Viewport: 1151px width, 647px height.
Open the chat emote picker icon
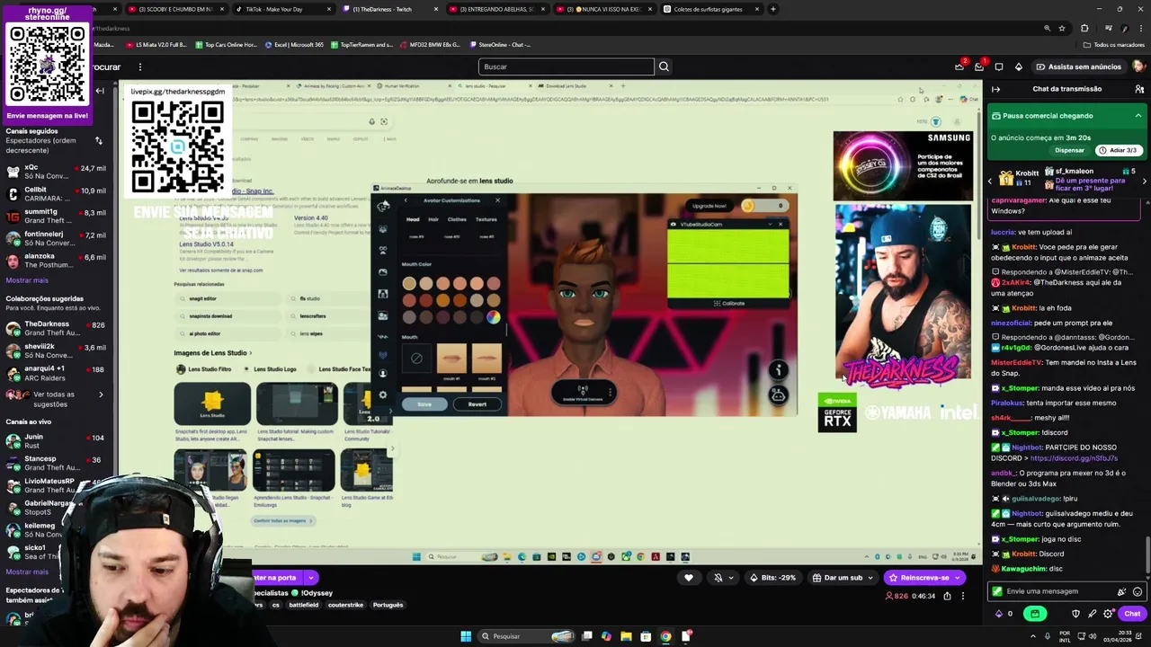[x=1138, y=591]
